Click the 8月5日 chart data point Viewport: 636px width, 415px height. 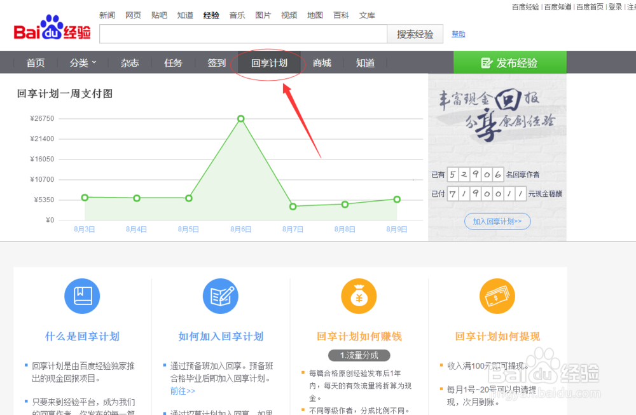coord(189,198)
